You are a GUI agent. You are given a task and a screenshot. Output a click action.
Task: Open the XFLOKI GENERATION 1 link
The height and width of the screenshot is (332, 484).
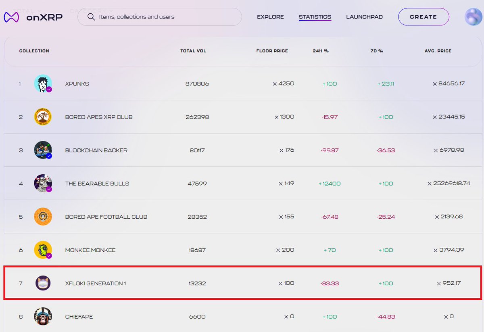pyautogui.click(x=96, y=283)
